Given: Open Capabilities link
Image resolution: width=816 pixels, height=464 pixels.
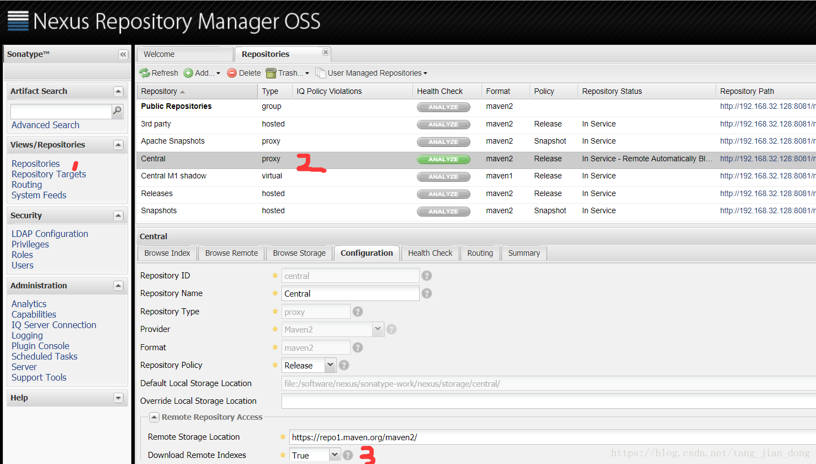Looking at the screenshot, I should coord(34,314).
